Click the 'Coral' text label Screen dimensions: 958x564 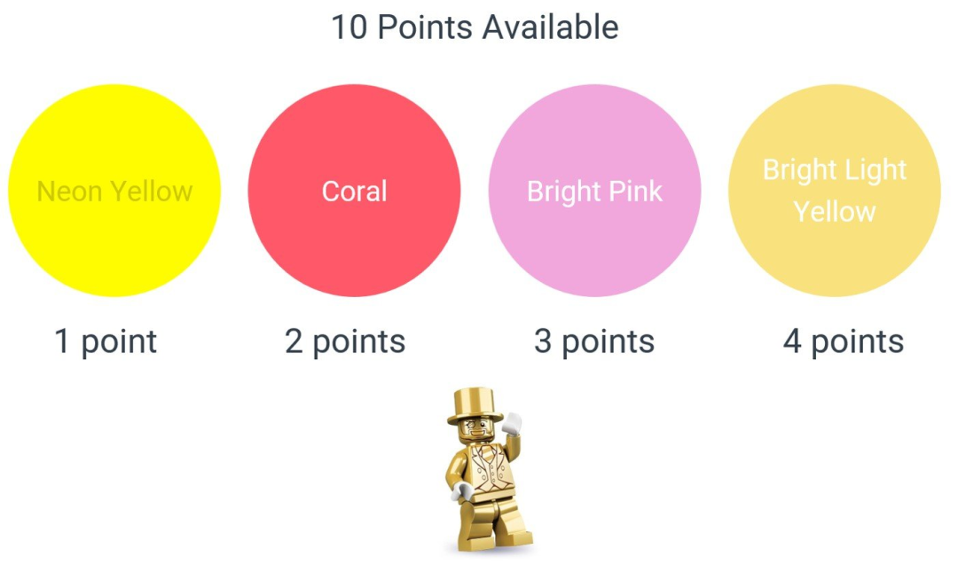tap(354, 192)
